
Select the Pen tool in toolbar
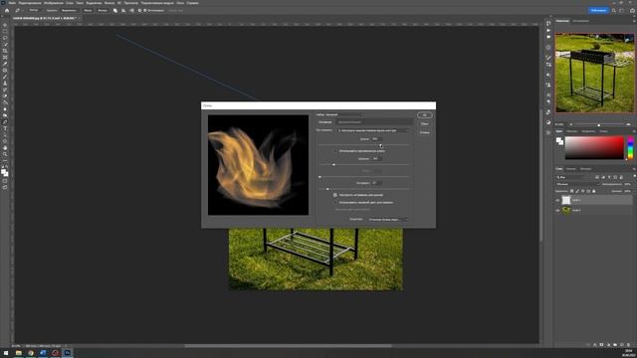(5, 122)
